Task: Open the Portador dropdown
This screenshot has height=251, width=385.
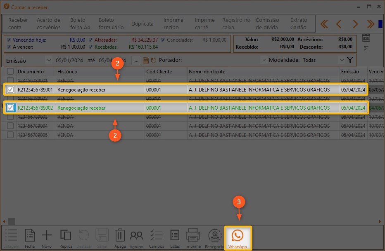Action: (x=264, y=60)
